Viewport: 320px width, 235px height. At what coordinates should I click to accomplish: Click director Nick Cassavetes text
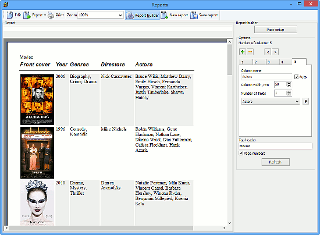(x=116, y=76)
